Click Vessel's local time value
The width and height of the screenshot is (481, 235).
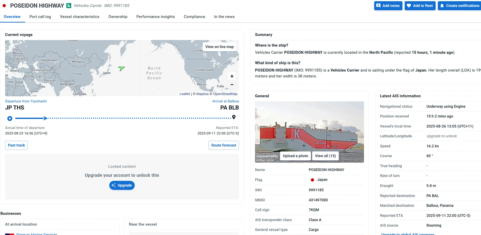[450, 126]
